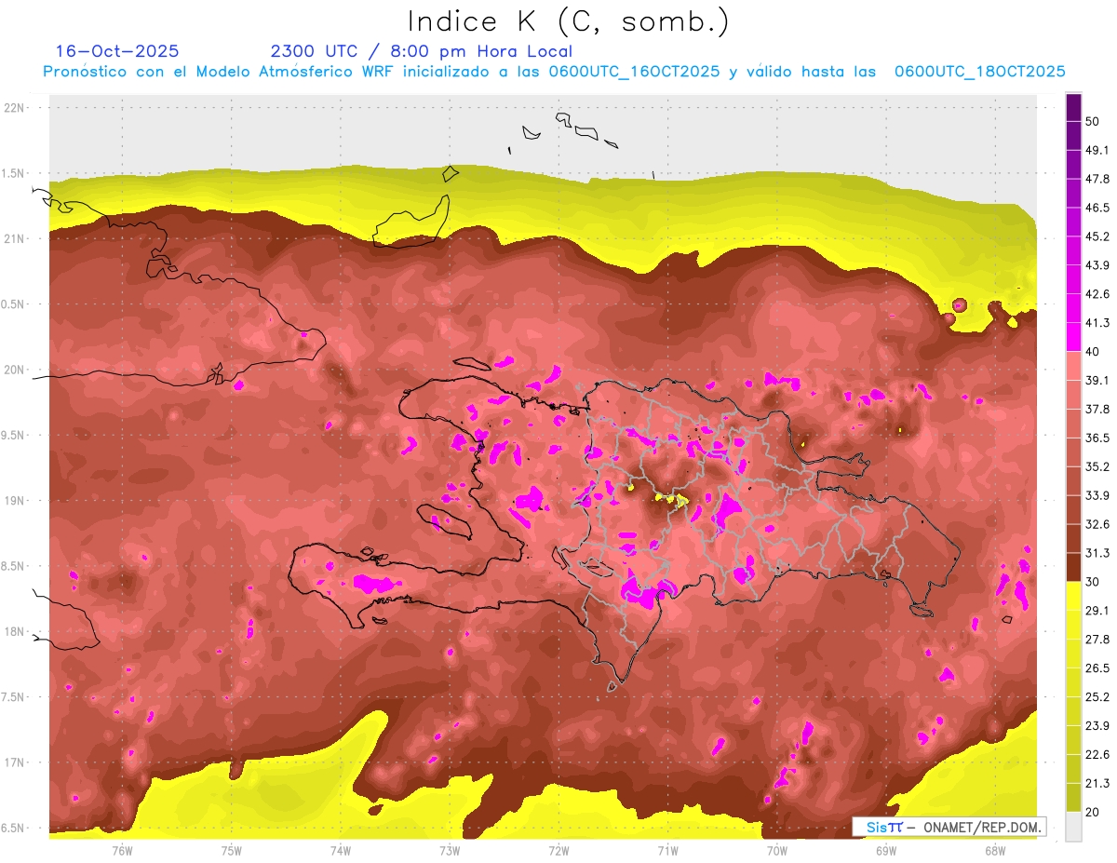
Task: Select the bright yellow swatch between 29.1 and 30
Action: 1073,596
